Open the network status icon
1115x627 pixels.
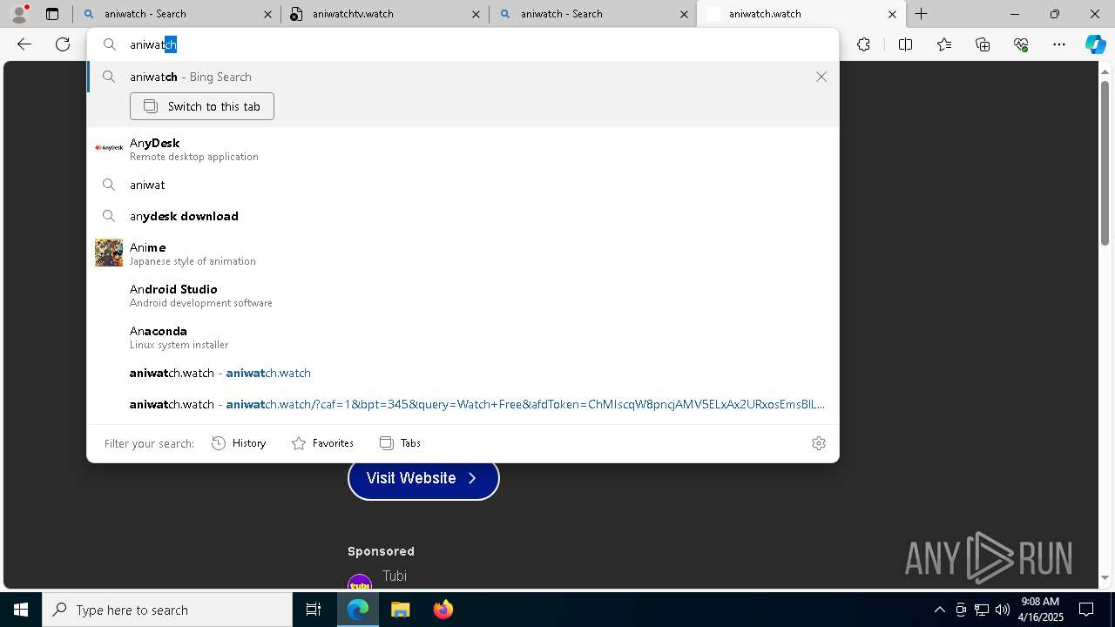pyautogui.click(x=982, y=610)
